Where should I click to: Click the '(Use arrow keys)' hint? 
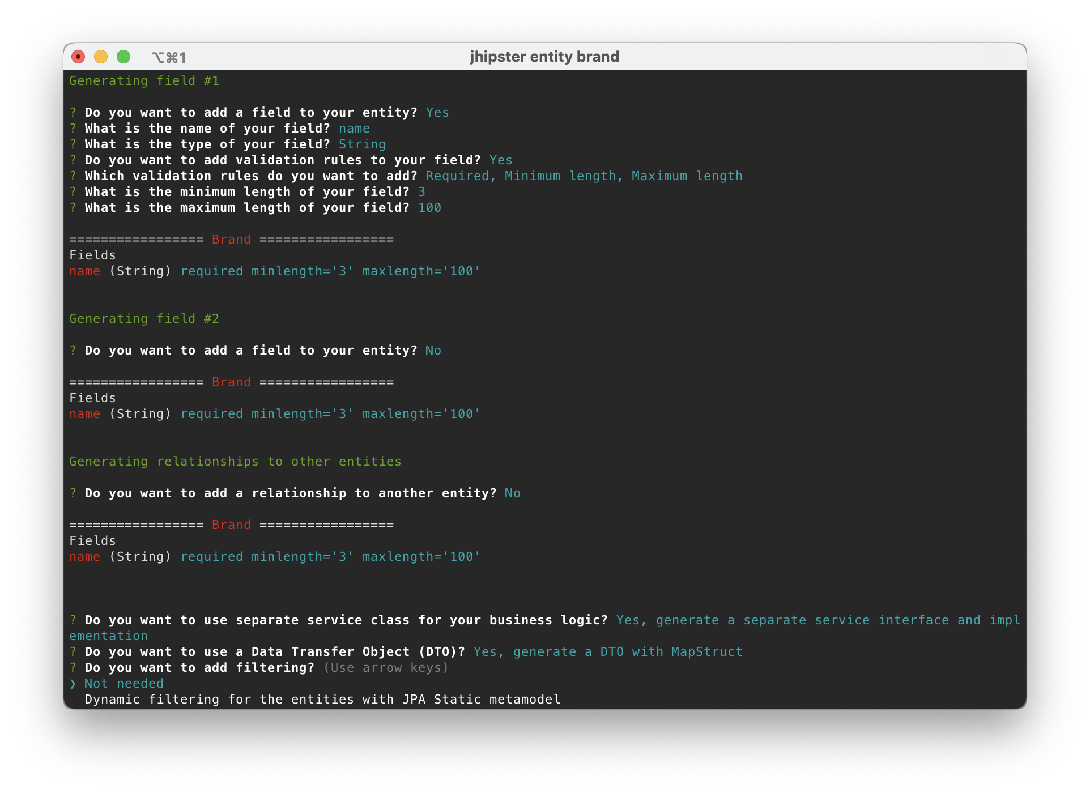[386, 668]
